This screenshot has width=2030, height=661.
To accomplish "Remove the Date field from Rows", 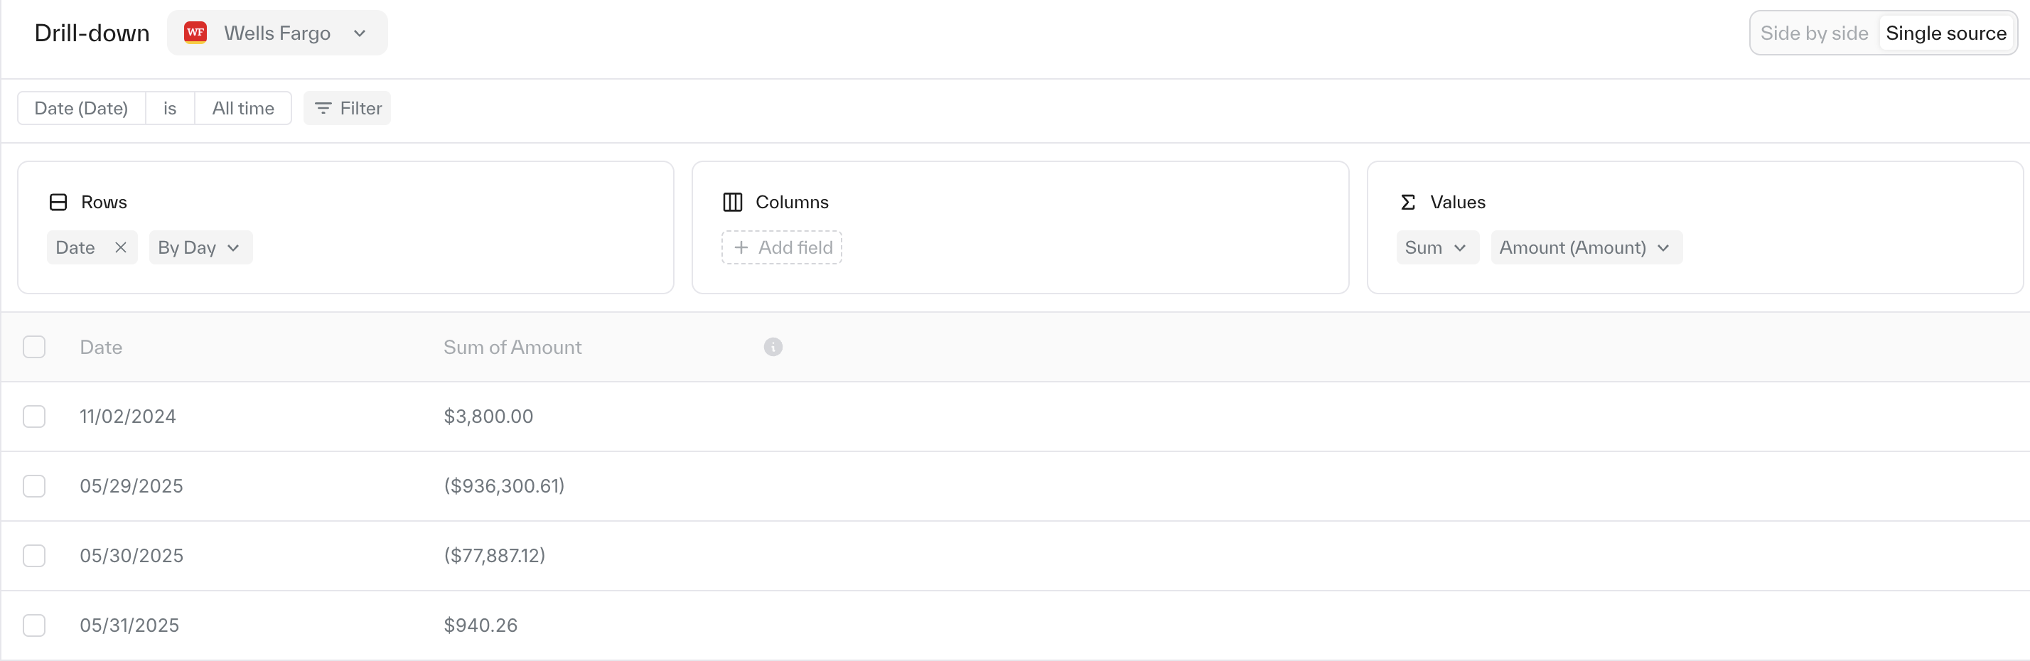I will click(121, 247).
